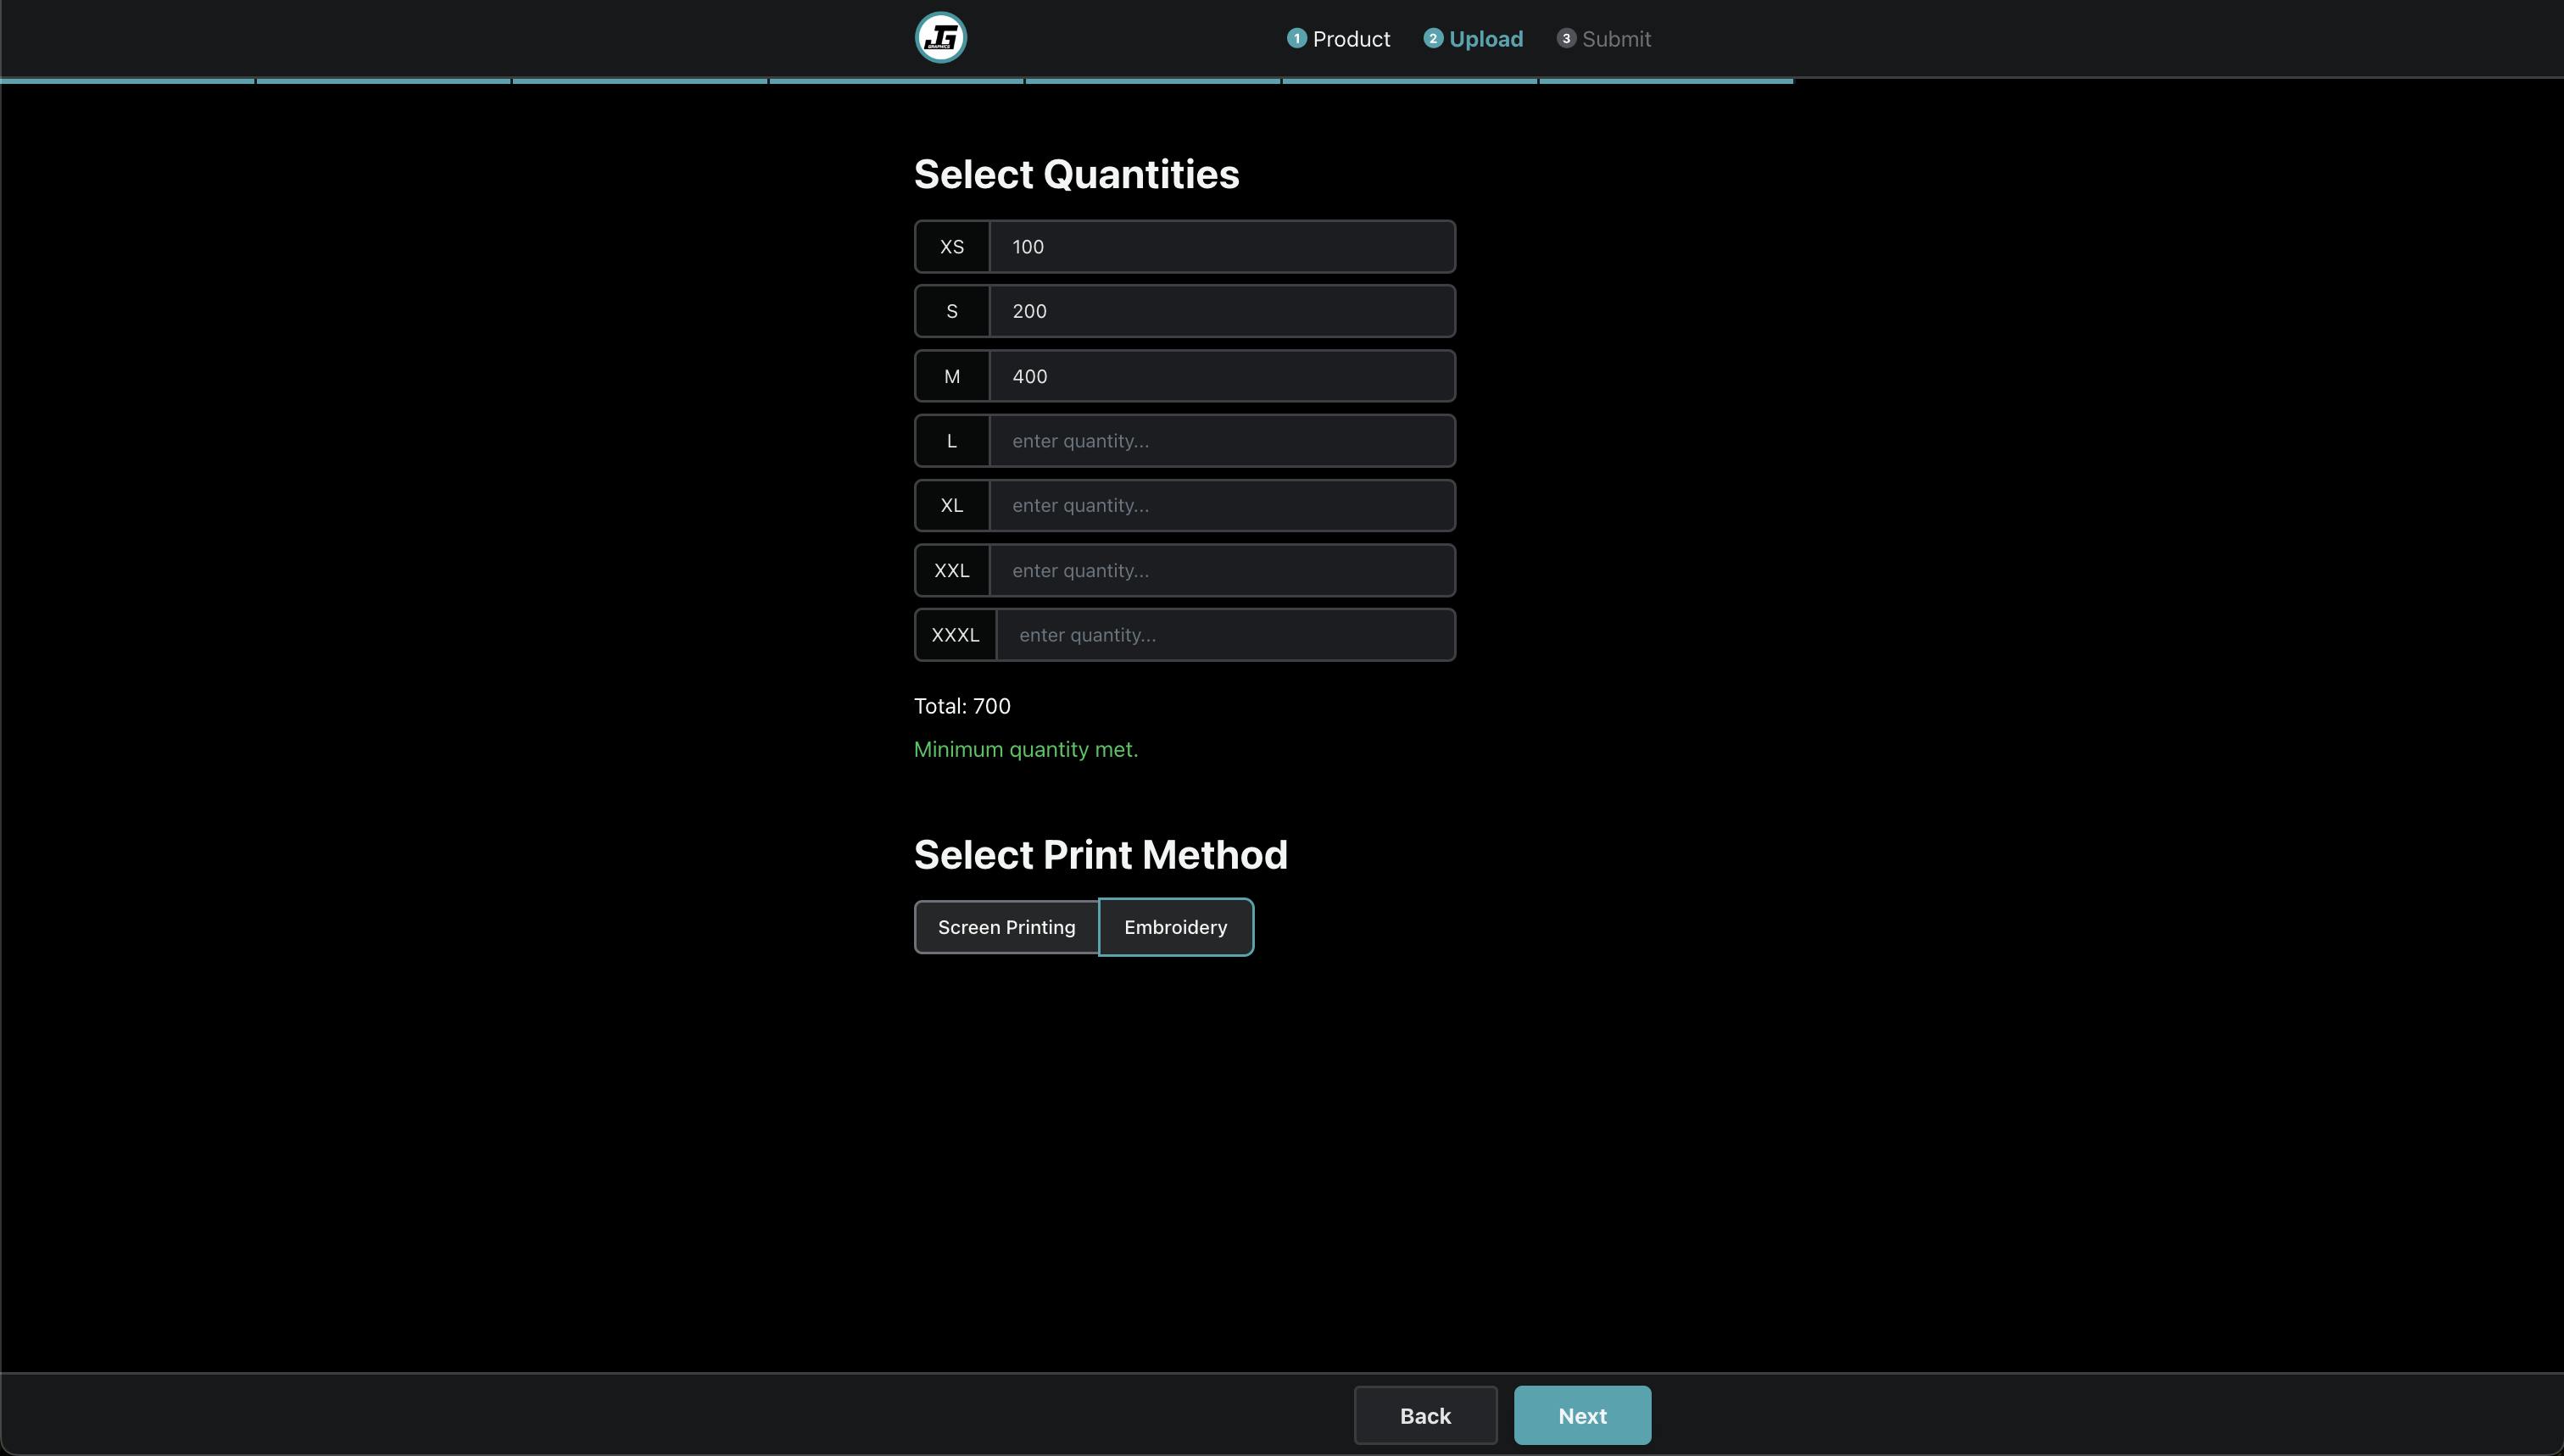Click the XXXL size label
This screenshot has width=2564, height=1456.
[956, 634]
